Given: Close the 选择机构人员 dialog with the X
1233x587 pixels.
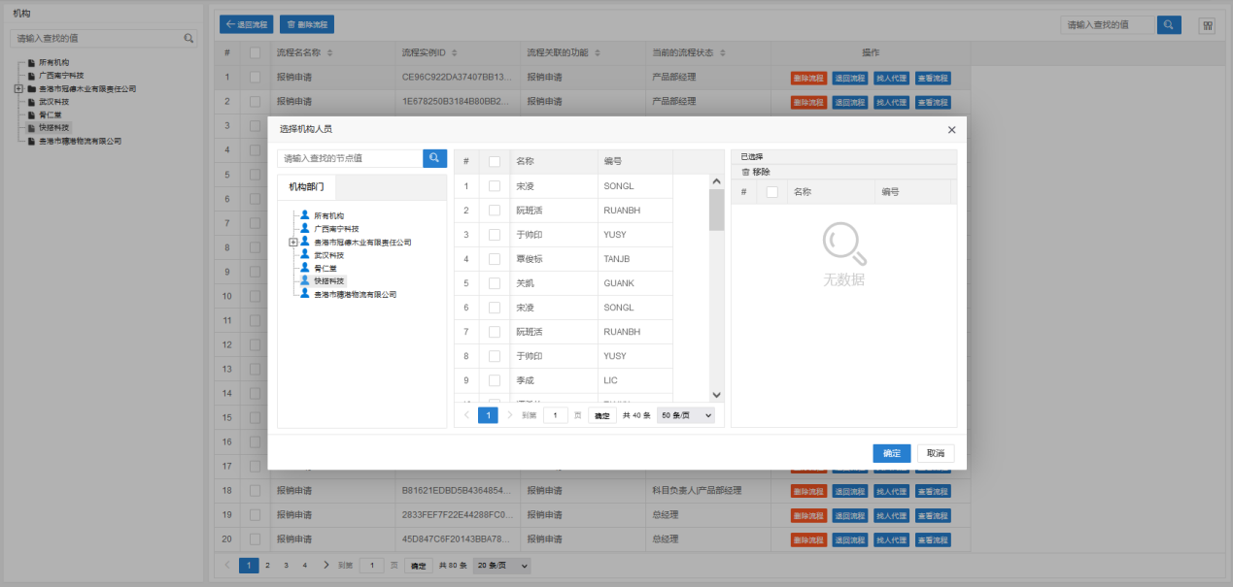Looking at the screenshot, I should tap(951, 129).
